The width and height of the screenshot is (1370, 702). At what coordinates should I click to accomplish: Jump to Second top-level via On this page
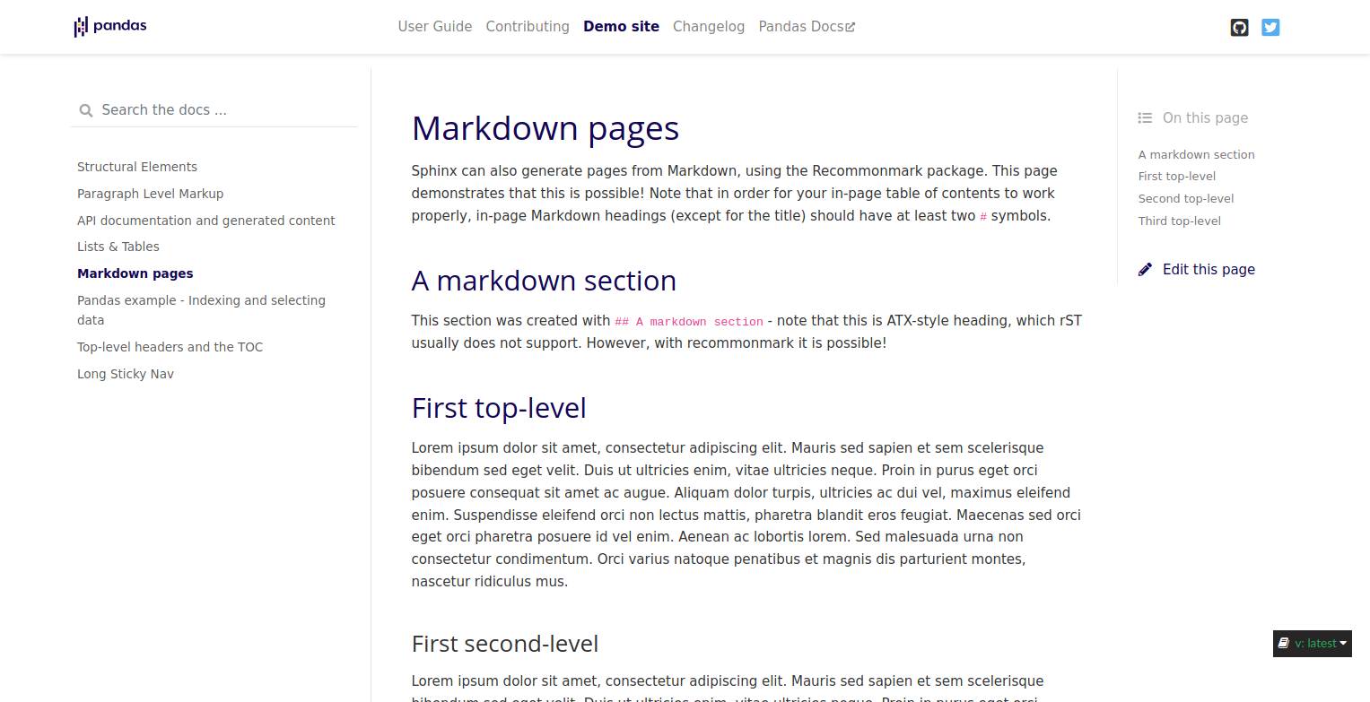point(1185,198)
